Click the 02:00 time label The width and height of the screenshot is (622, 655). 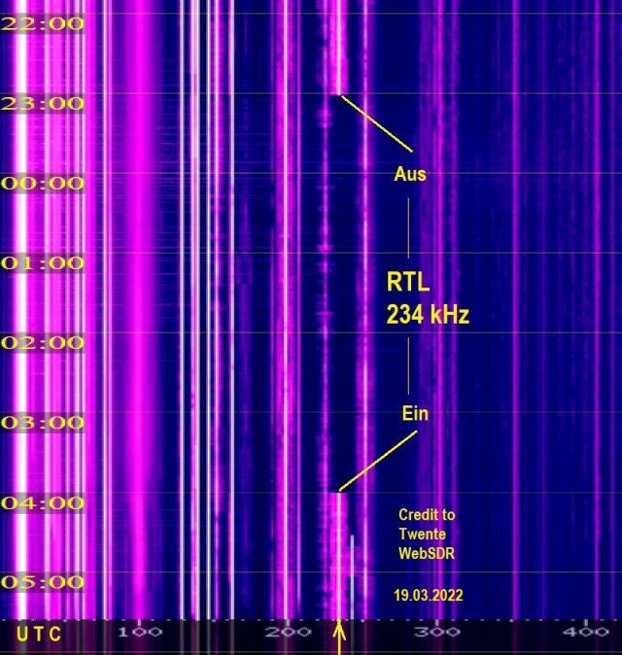tap(43, 342)
